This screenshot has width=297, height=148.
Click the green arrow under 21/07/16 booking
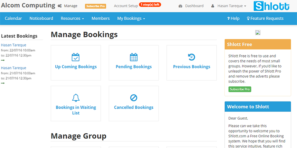tap(3, 83)
